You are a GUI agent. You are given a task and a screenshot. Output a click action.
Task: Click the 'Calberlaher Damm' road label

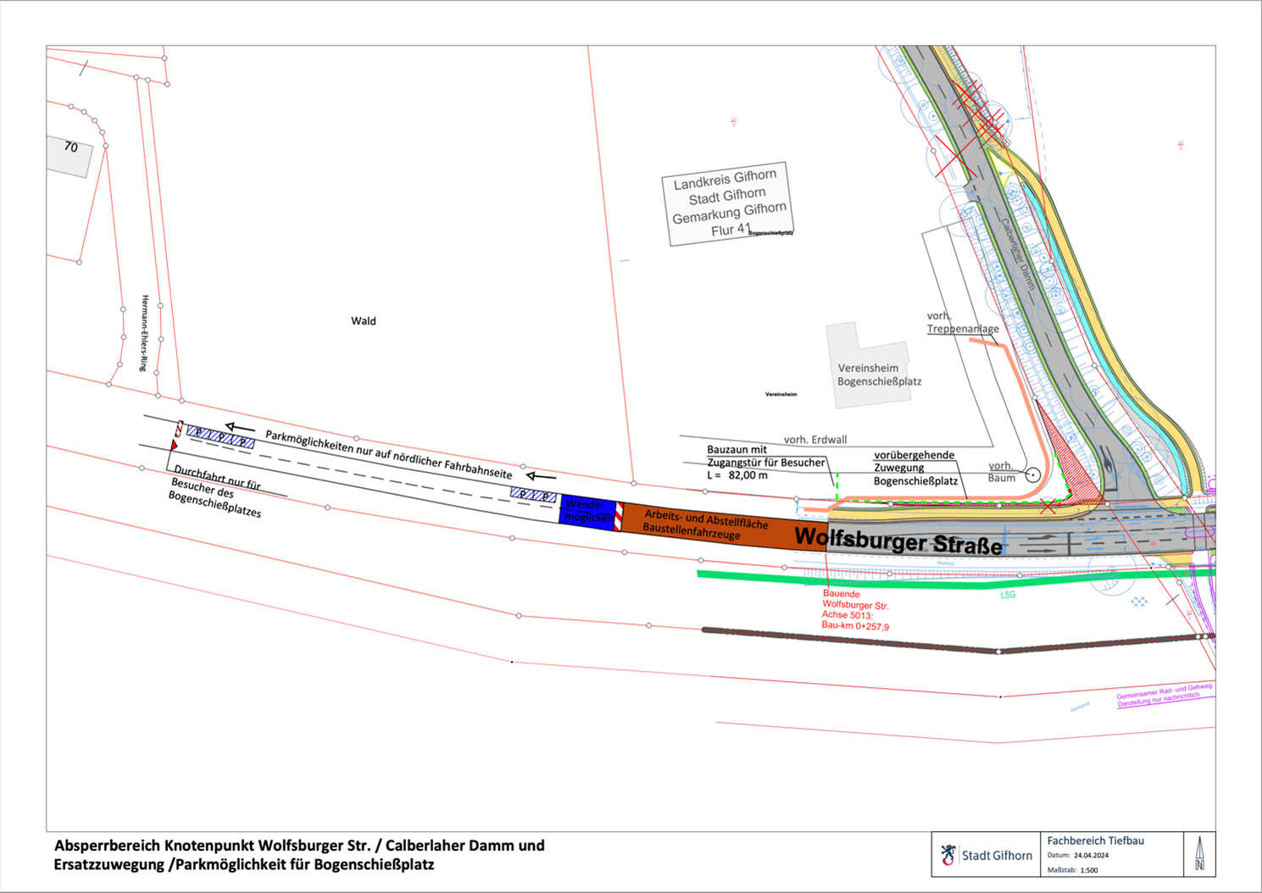pos(1019,255)
